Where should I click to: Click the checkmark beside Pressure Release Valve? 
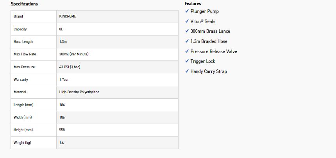tap(187, 51)
